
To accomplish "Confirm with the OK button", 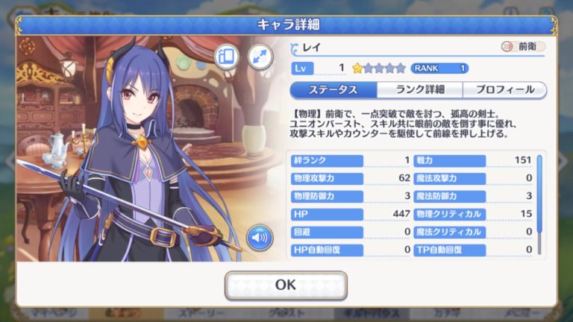I will pos(286,285).
